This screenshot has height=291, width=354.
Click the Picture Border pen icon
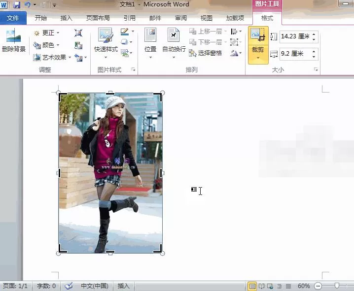[125, 32]
